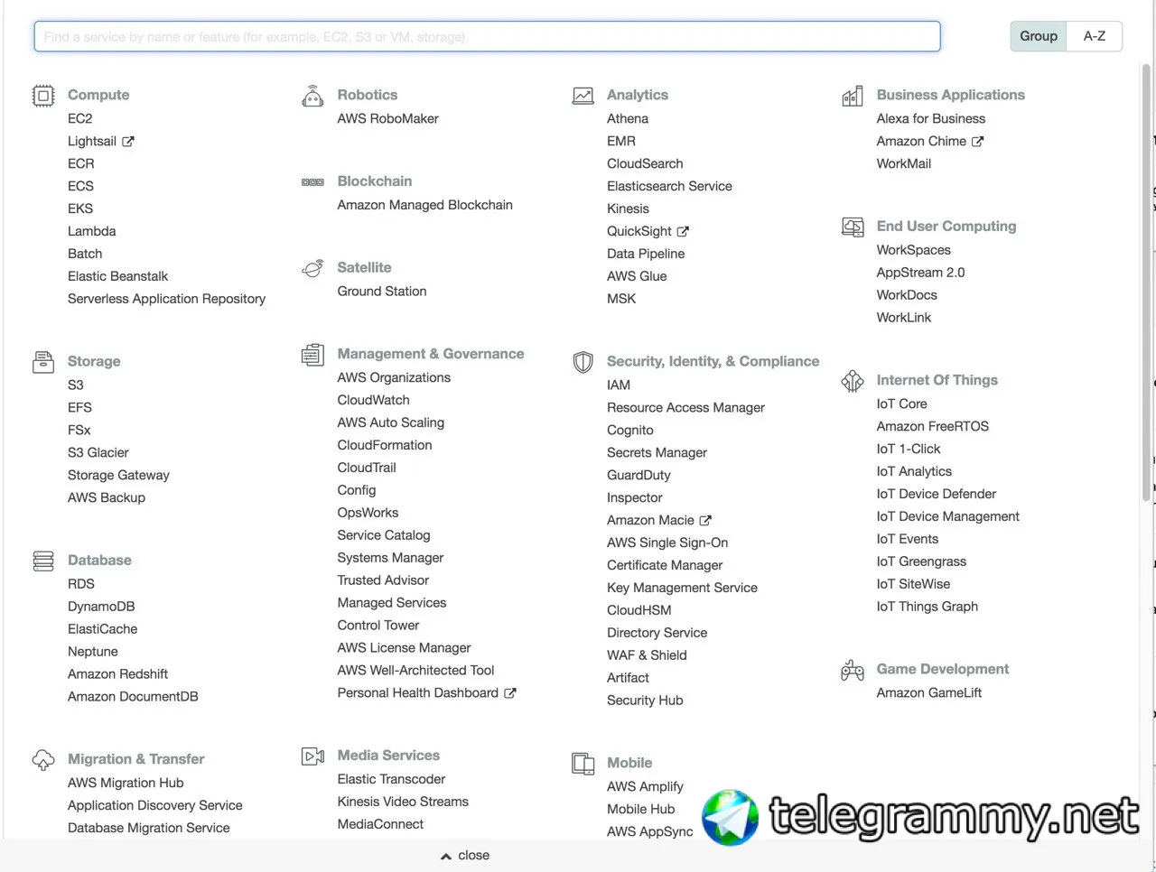The image size is (1156, 872).
Task: Open Storage Gateway
Action: pos(118,475)
